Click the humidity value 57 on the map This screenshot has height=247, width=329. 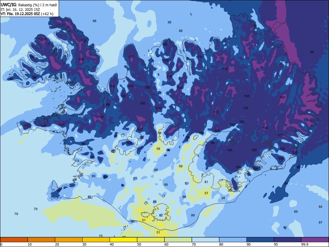pos(206,193)
